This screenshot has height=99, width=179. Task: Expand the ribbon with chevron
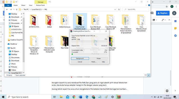pos(146,5)
